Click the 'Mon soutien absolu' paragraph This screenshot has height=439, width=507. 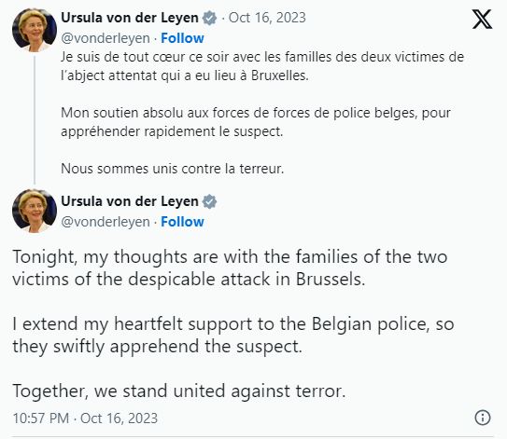[x=256, y=122]
